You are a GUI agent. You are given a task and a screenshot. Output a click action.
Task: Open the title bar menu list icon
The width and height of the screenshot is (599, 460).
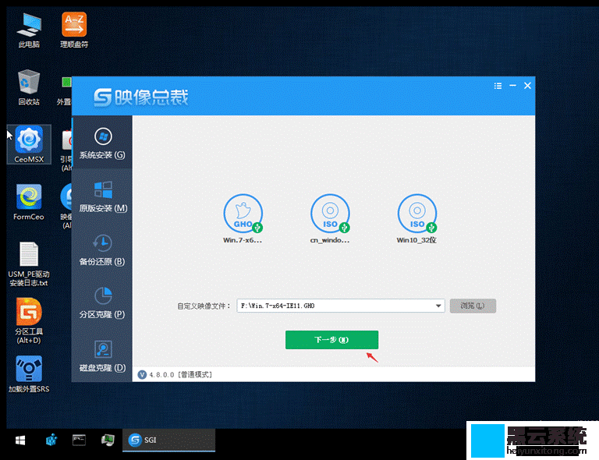498,85
